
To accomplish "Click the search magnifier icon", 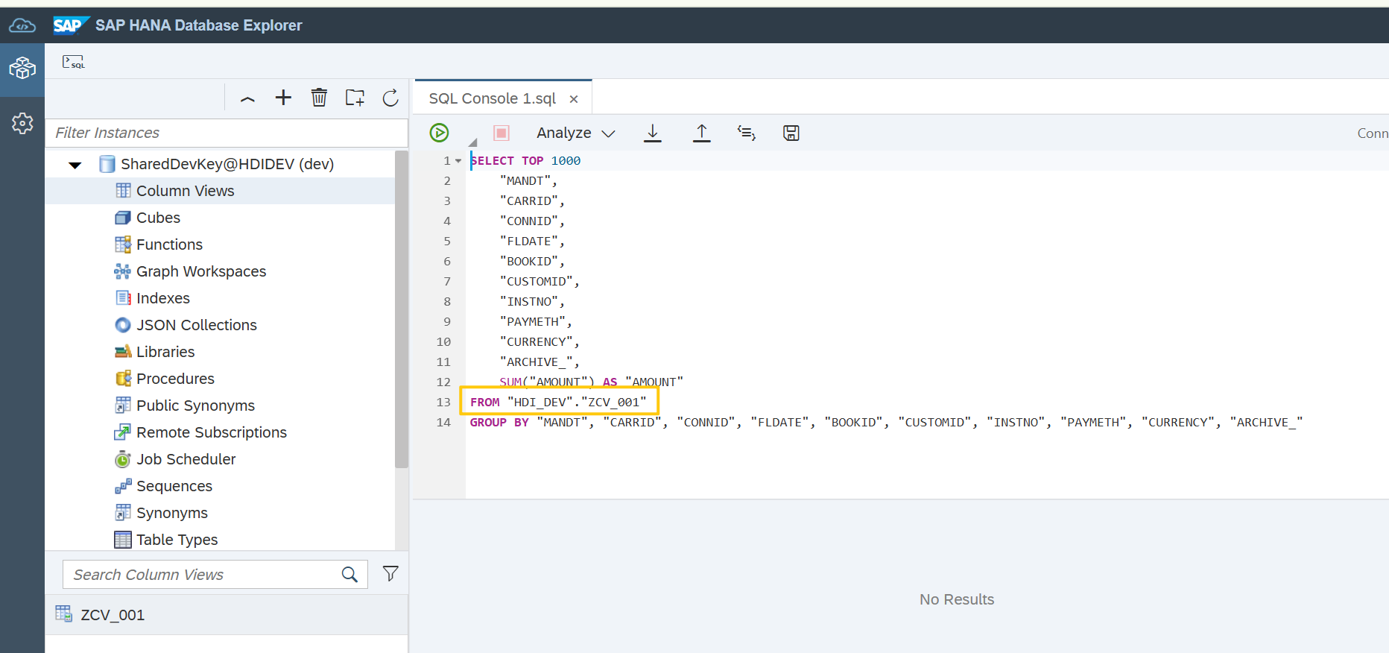I will click(x=349, y=575).
